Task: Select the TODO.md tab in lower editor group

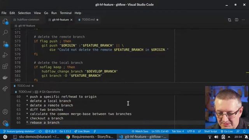Action: (x=23, y=86)
